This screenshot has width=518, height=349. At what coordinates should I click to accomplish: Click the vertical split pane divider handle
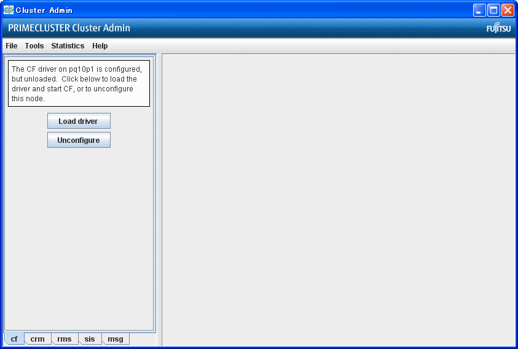pos(159,199)
